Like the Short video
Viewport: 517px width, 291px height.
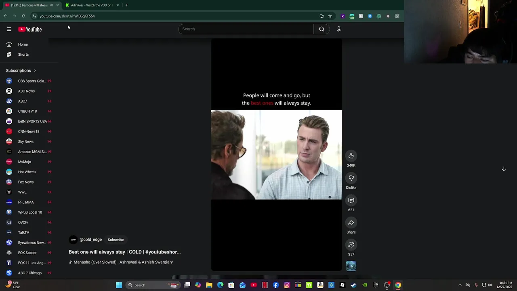click(351, 156)
